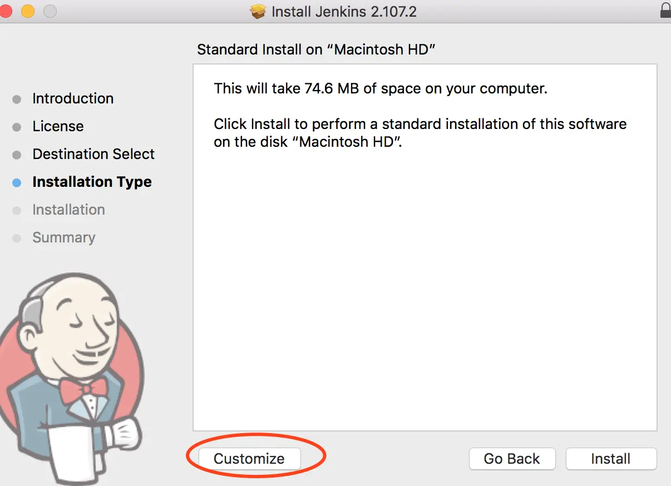The height and width of the screenshot is (486, 671).
Task: Minimize the installer with the yellow button
Action: point(28,11)
